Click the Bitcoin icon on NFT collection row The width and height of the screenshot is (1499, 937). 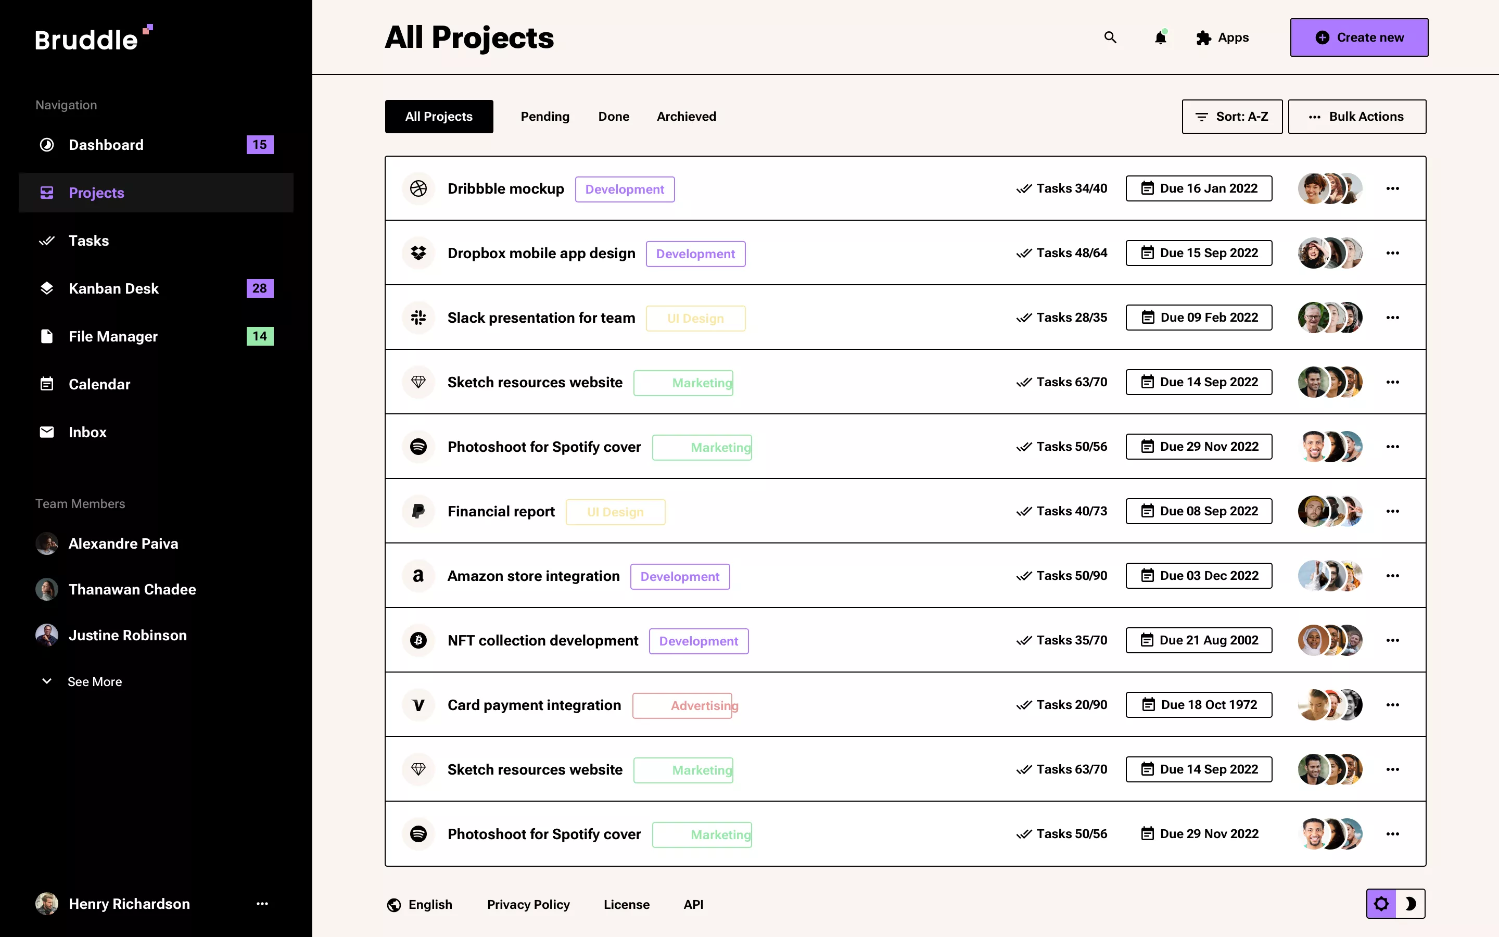[418, 640]
